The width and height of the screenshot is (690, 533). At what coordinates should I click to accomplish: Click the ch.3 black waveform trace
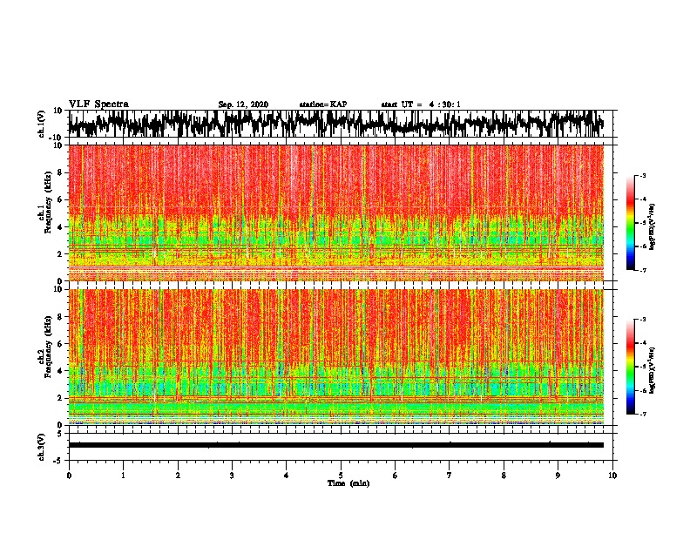[335, 445]
